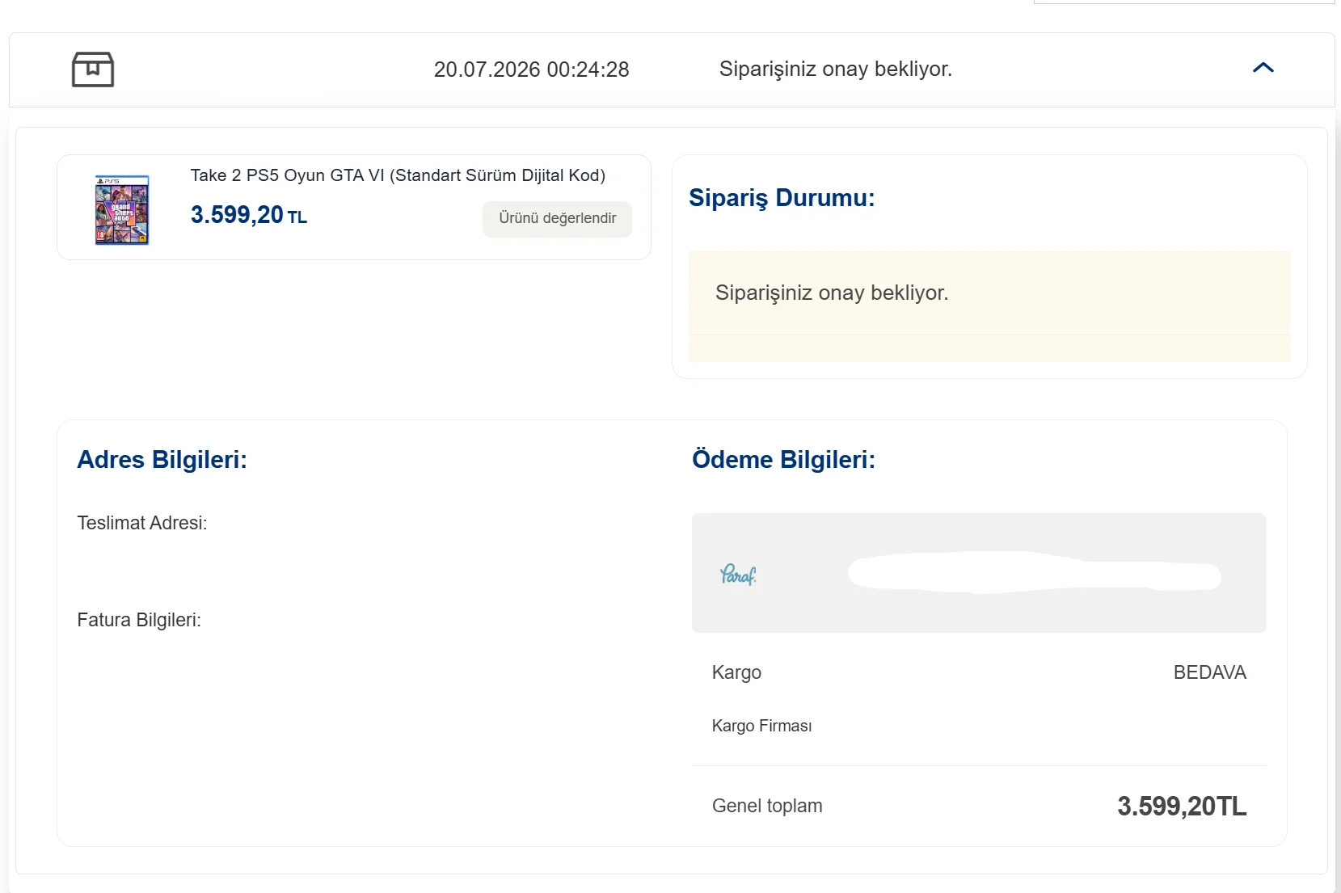
Task: Click the Paraf card logo
Action: [738, 575]
